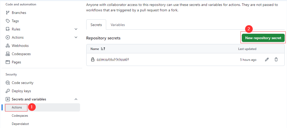Click the Pages icon in sidebar

click(x=7, y=62)
